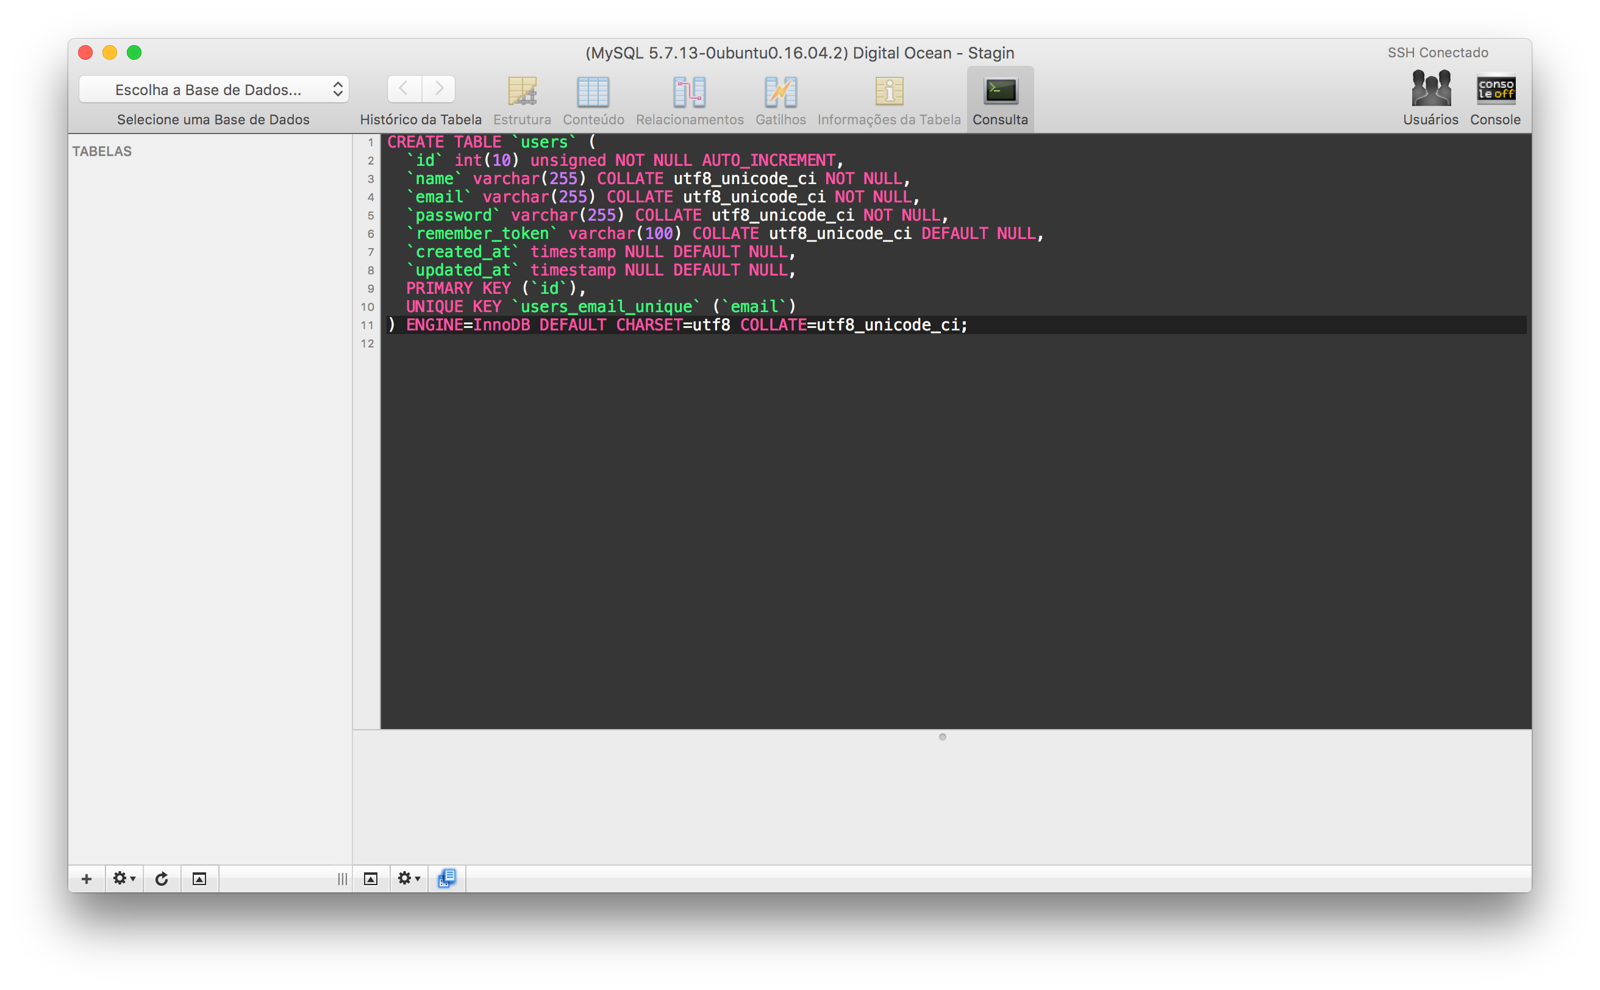Toggle the table information pane
Image resolution: width=1600 pixels, height=990 pixels.
coord(199,878)
